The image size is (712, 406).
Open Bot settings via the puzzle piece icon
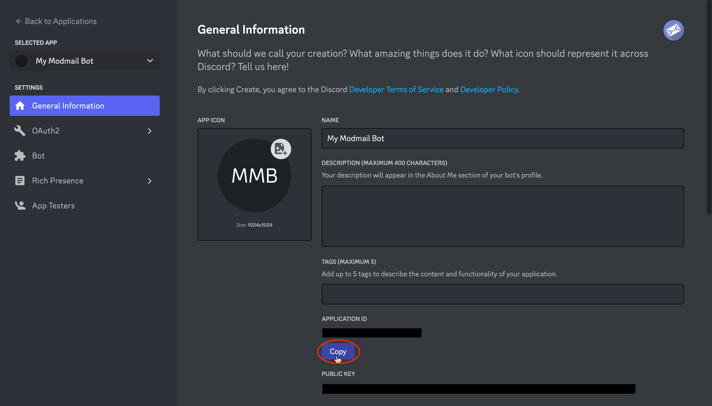20,156
